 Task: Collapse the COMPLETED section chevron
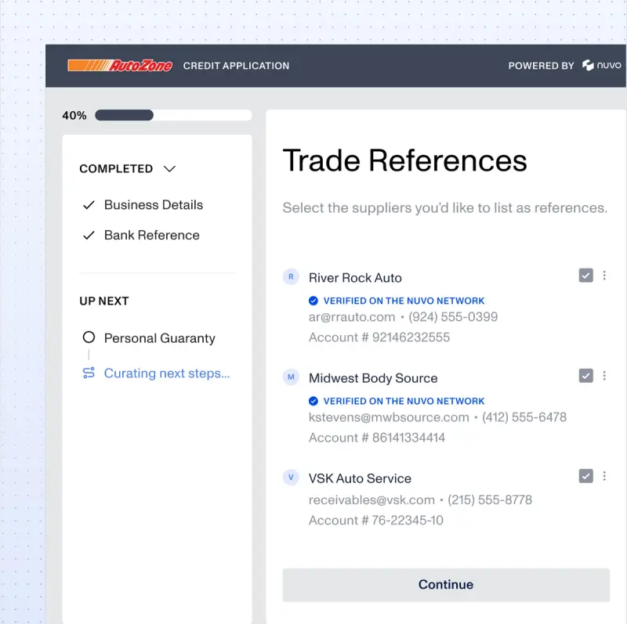[169, 169]
